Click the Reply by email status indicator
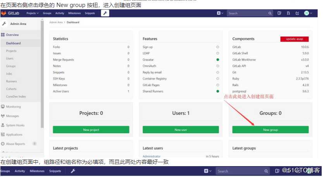Image resolution: width=324 pixels, height=177 pixels. coord(217,73)
